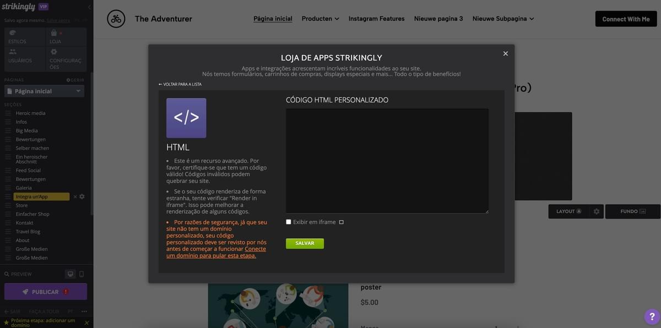Open the Página inicial page selector dropdown
The image size is (661, 328).
44,91
